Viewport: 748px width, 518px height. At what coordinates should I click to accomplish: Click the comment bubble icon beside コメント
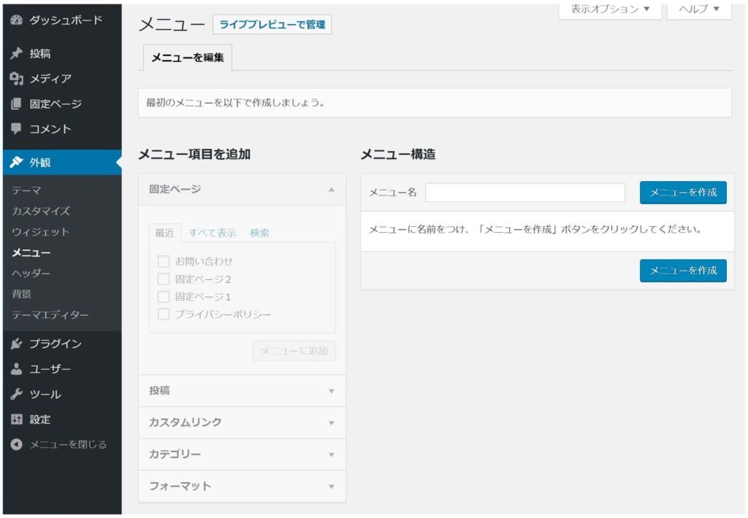coord(17,129)
